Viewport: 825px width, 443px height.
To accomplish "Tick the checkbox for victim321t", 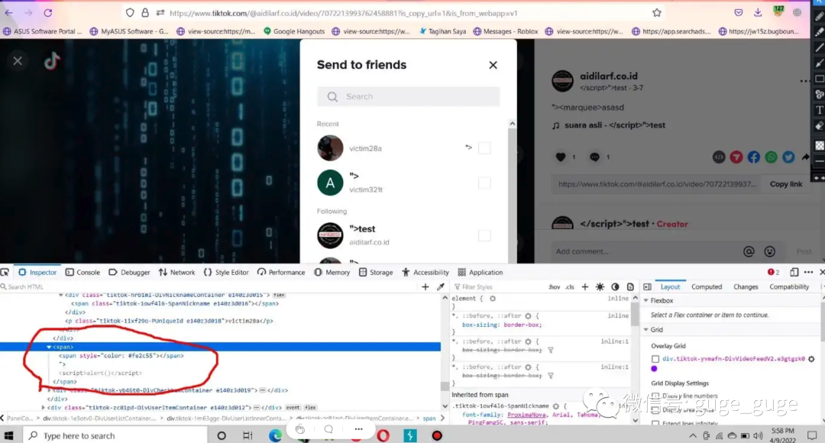I will (x=484, y=183).
